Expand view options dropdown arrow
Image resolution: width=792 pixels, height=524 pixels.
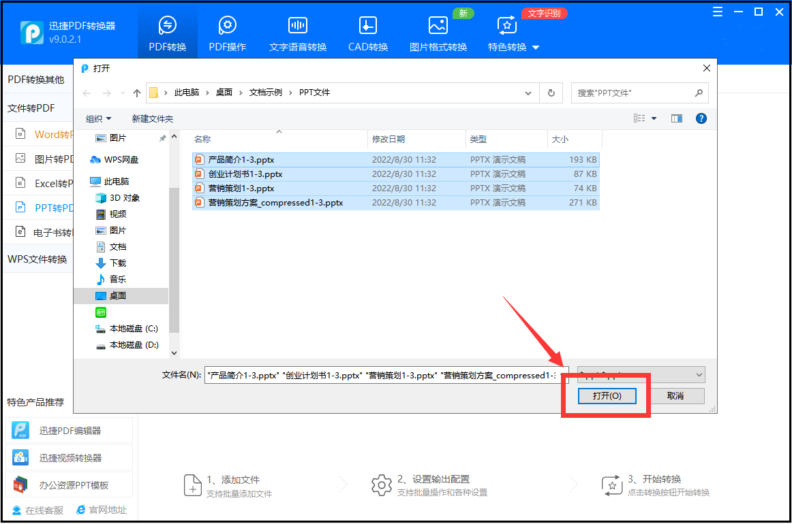(654, 118)
